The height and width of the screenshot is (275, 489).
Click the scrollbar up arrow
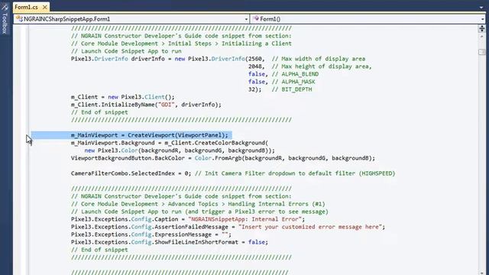(482, 37)
